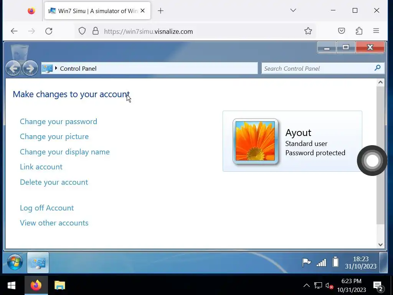Open File Explorer from taskbar
The image size is (393, 295).
click(x=59, y=285)
